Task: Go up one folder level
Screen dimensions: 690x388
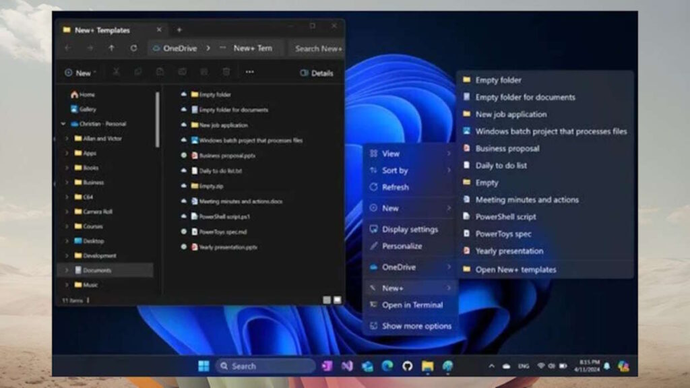Action: click(111, 48)
